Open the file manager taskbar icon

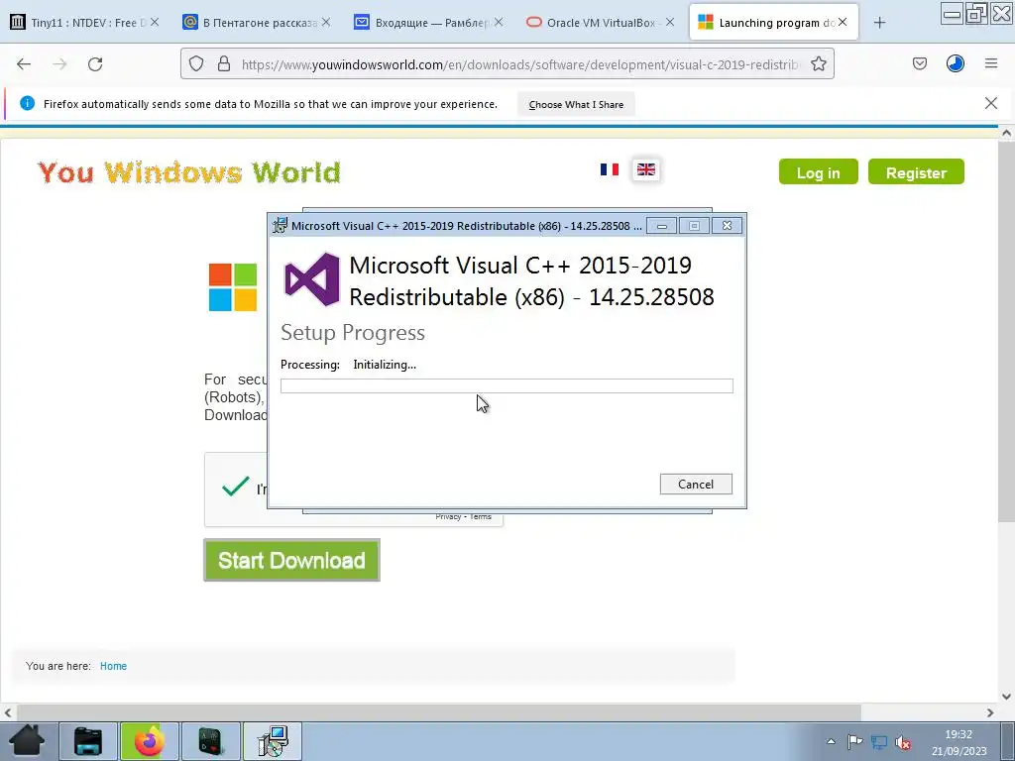(88, 741)
